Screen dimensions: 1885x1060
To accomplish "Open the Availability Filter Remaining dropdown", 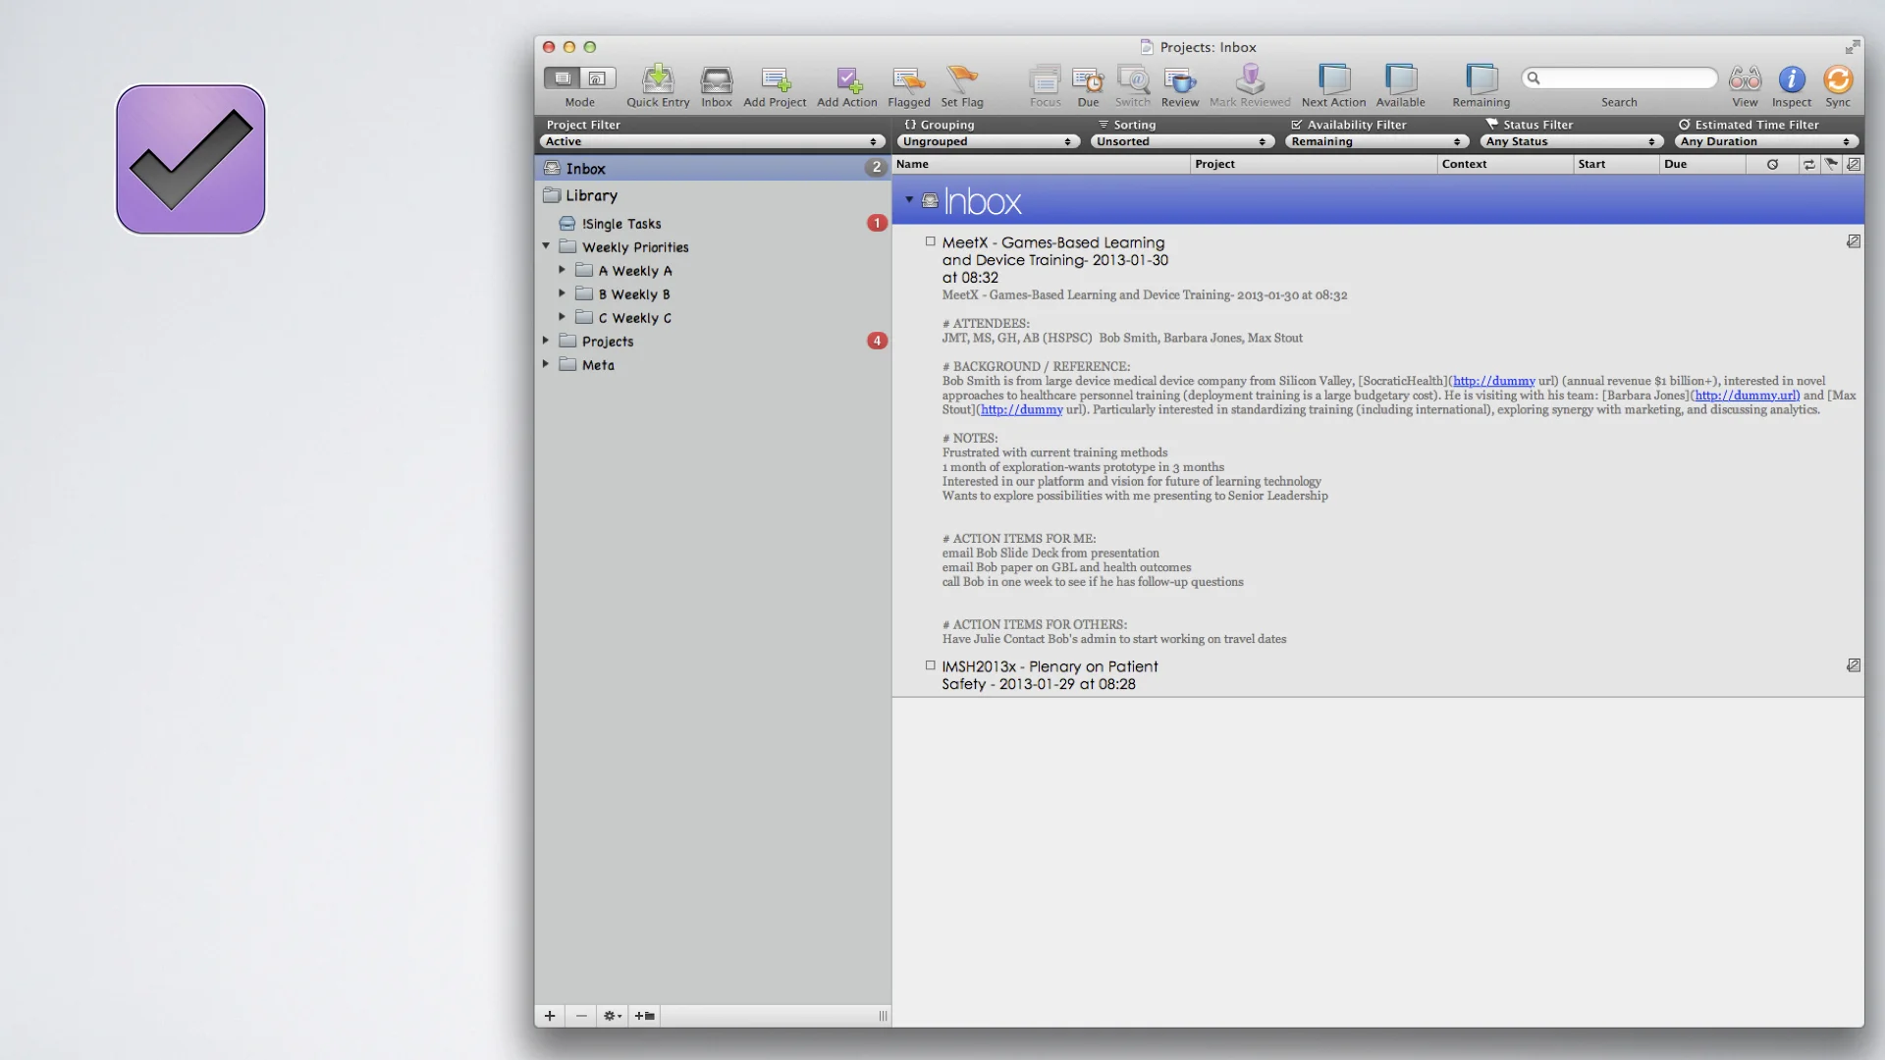I will pyautogui.click(x=1376, y=141).
